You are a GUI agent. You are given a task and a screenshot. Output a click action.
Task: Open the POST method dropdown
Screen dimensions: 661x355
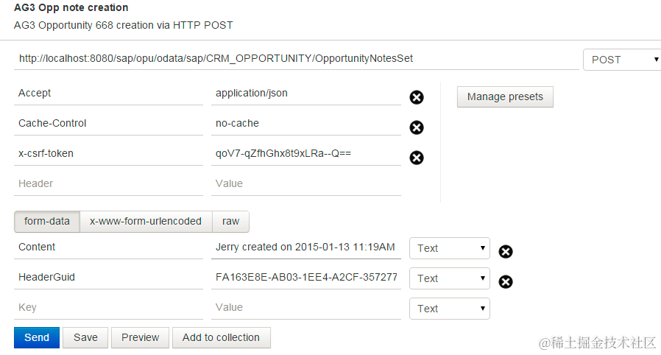coord(622,60)
